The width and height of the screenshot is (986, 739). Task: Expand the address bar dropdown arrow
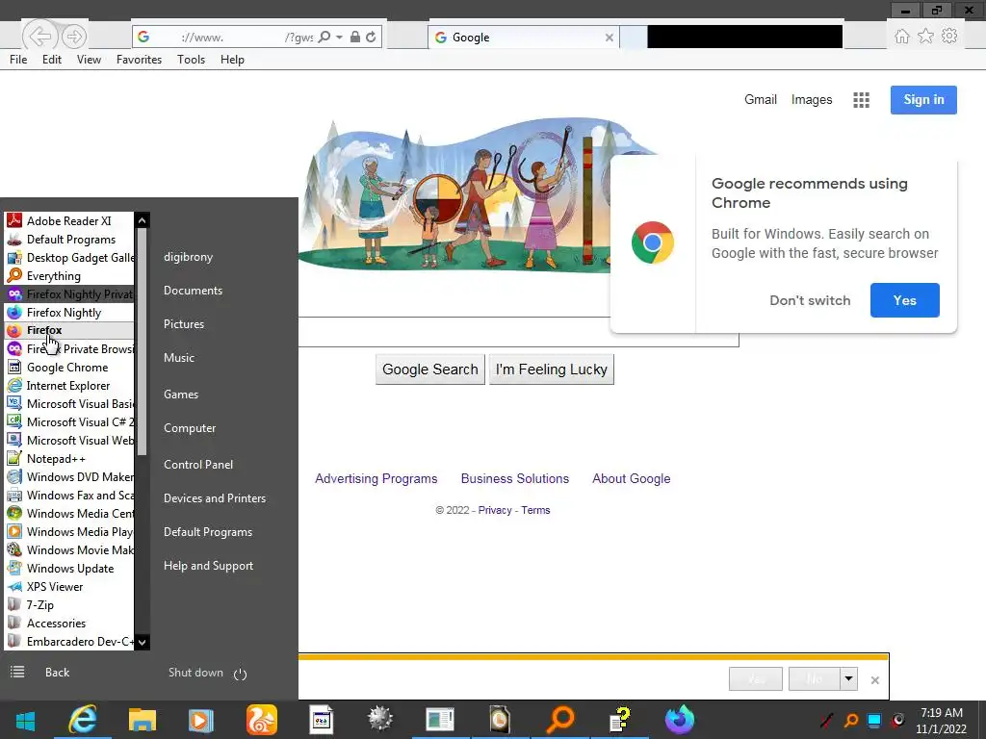(x=340, y=38)
